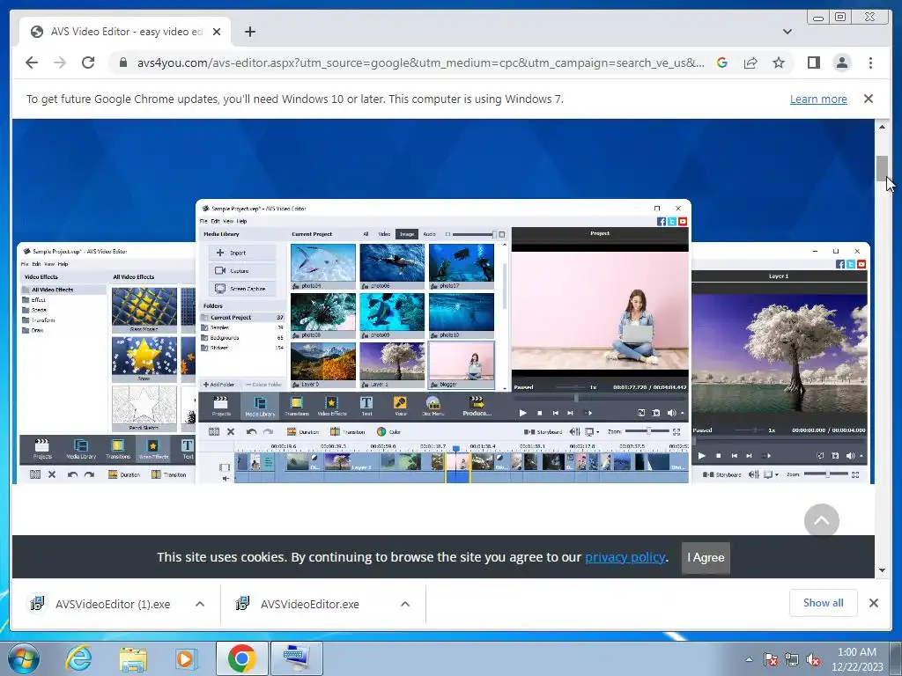
Task: Select Video tab in center editor image
Action: [x=384, y=234]
